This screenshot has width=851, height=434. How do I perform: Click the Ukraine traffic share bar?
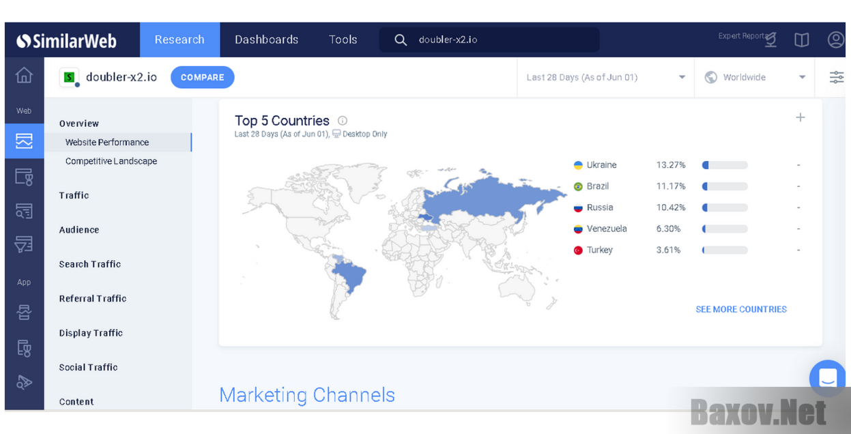pyautogui.click(x=725, y=165)
